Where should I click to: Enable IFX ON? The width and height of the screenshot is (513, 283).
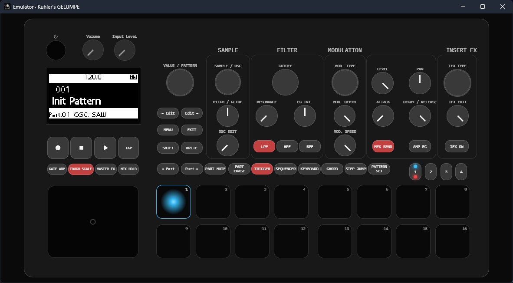tap(457, 147)
